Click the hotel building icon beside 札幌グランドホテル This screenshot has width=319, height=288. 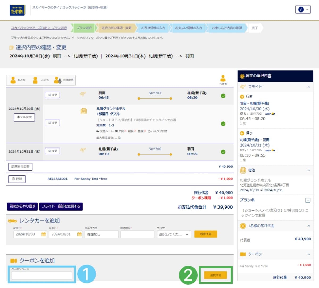[x=83, y=111]
